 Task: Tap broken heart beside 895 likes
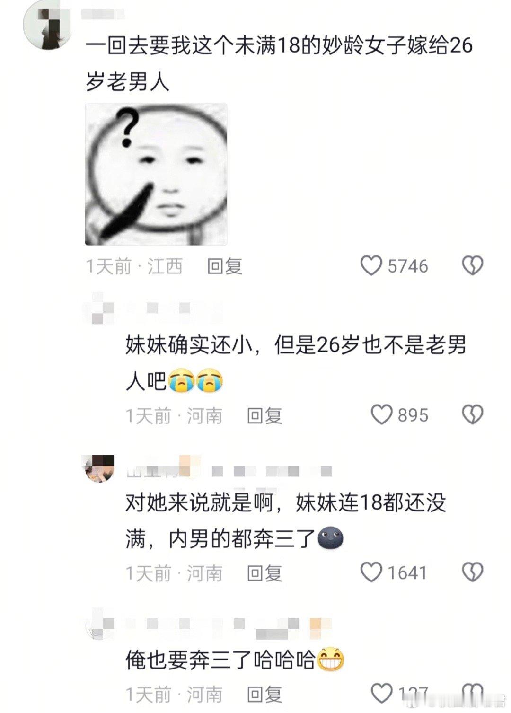[x=472, y=415]
